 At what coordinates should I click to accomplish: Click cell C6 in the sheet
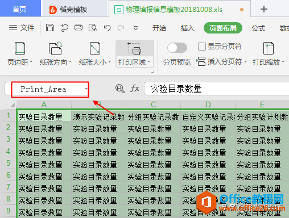[153, 175]
